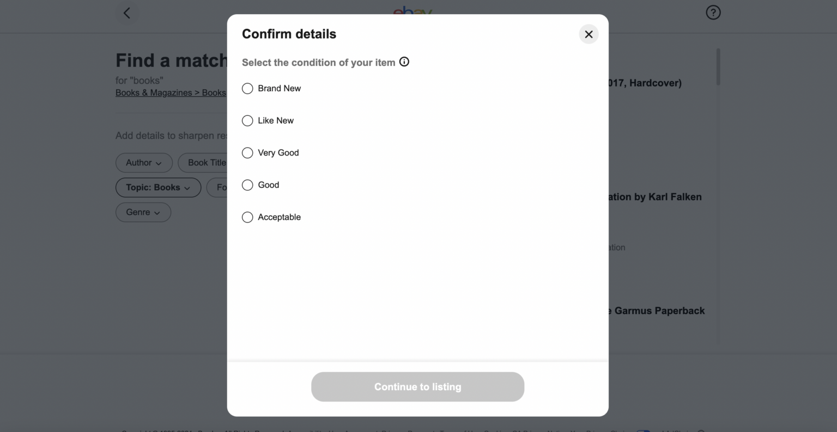Open the Book Title filter
This screenshot has height=432, width=837.
[206, 163]
